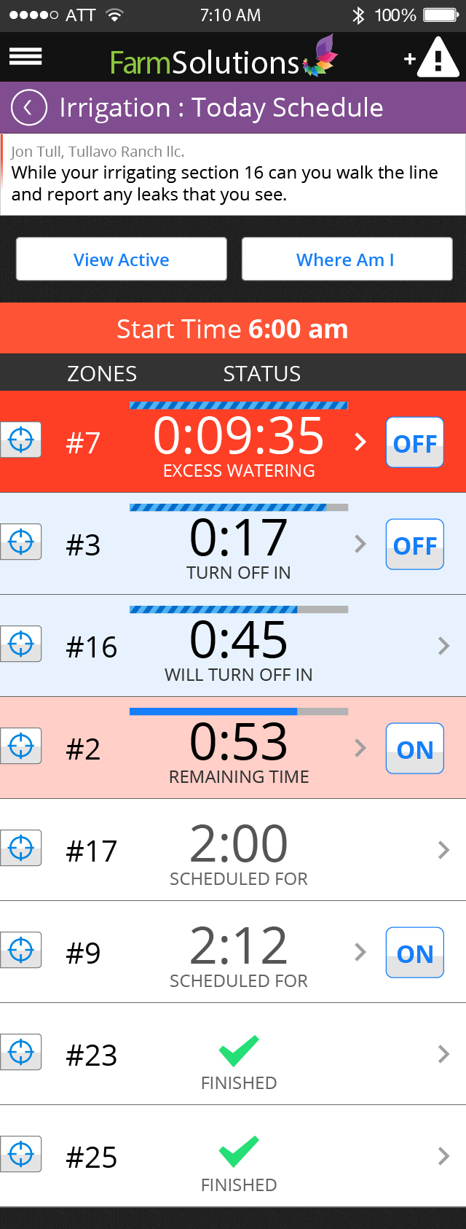Select the ZONES column header
466x1229 pixels.
point(102,374)
